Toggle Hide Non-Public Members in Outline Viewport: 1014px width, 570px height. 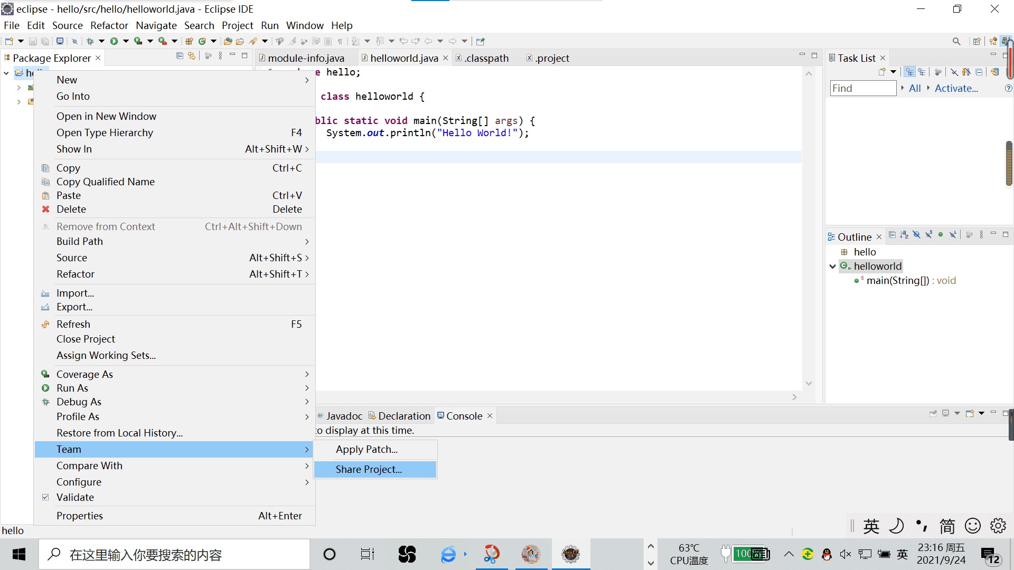click(941, 235)
